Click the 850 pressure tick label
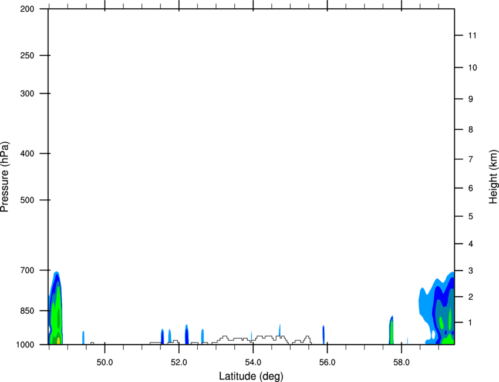This screenshot has height=382, width=499. pos(27,311)
